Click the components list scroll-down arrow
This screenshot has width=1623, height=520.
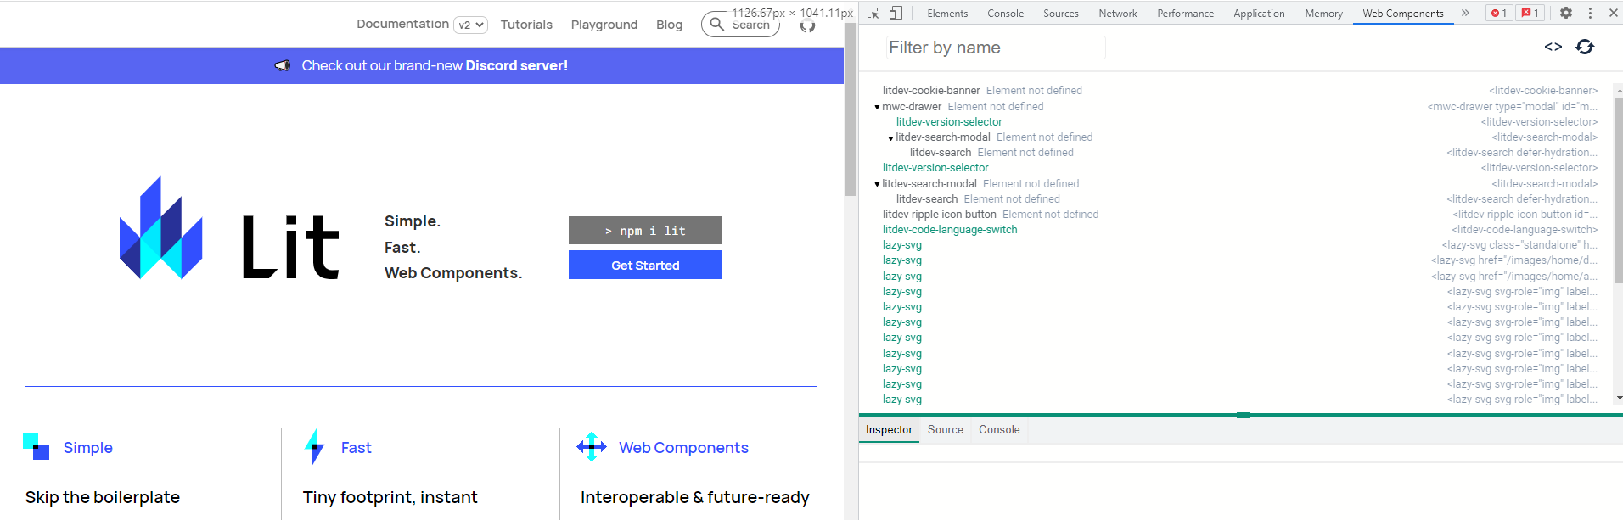coord(1619,398)
